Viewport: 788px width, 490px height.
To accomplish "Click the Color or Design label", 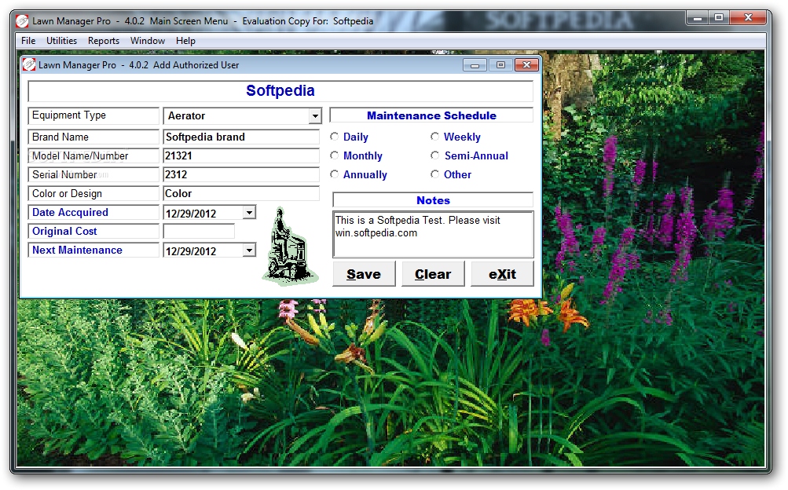I will pos(67,193).
